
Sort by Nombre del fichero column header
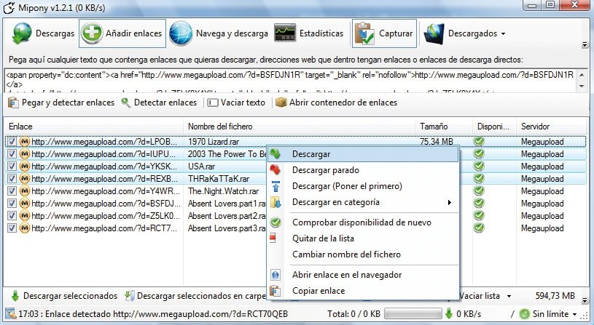tap(300, 127)
